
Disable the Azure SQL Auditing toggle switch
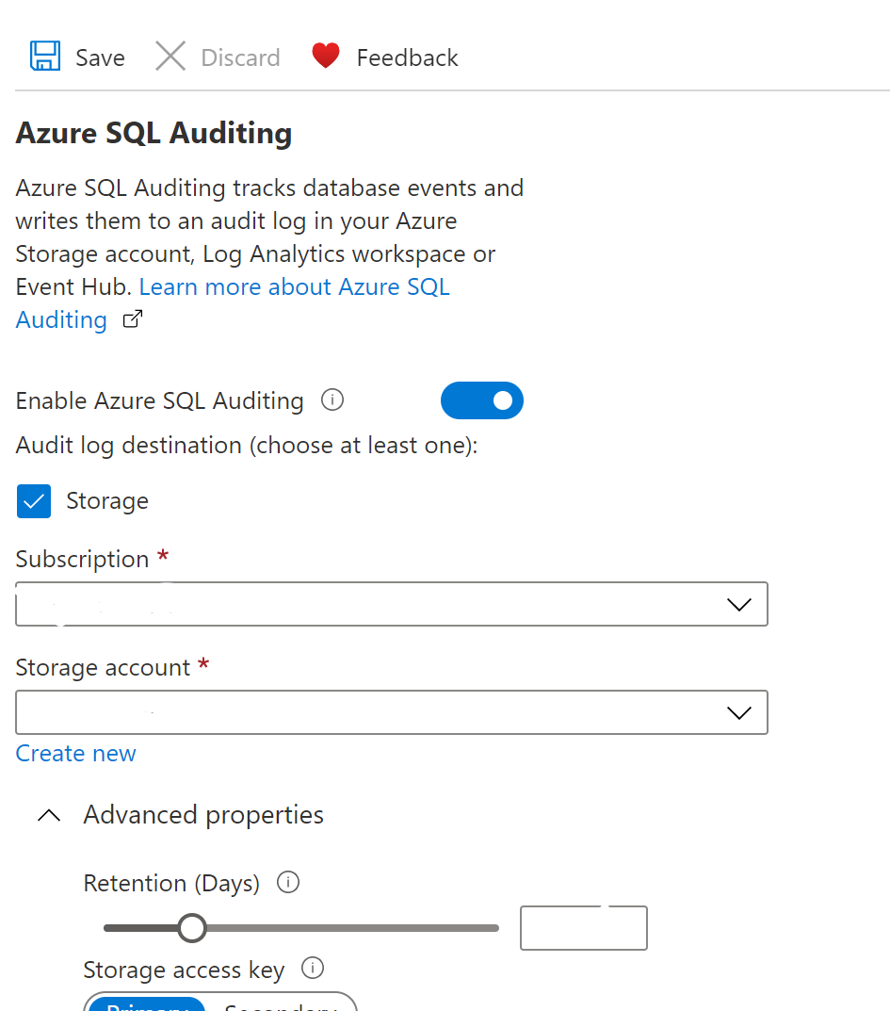click(x=481, y=400)
